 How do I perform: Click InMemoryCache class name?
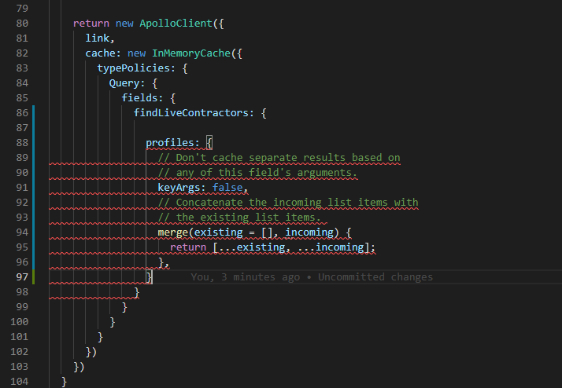[191, 53]
